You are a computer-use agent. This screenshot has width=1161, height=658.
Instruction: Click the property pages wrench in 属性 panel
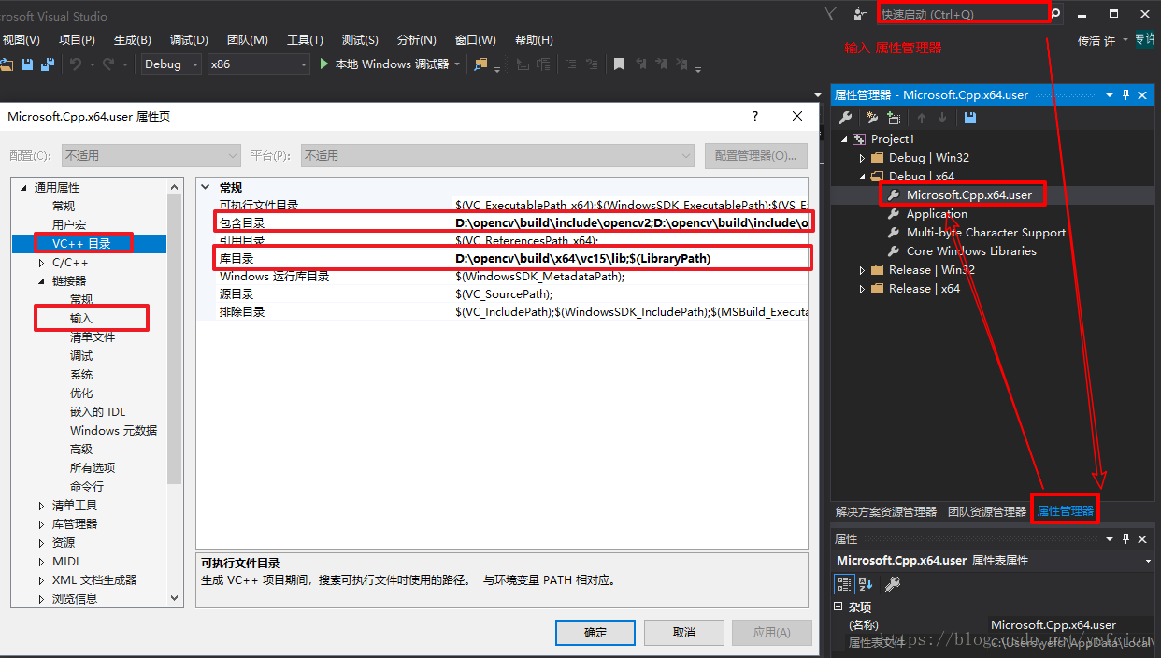click(893, 584)
